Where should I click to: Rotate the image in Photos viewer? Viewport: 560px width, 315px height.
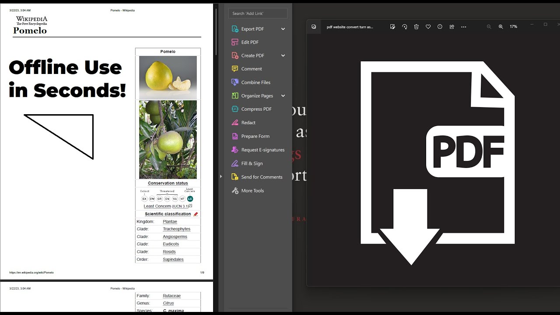(404, 27)
